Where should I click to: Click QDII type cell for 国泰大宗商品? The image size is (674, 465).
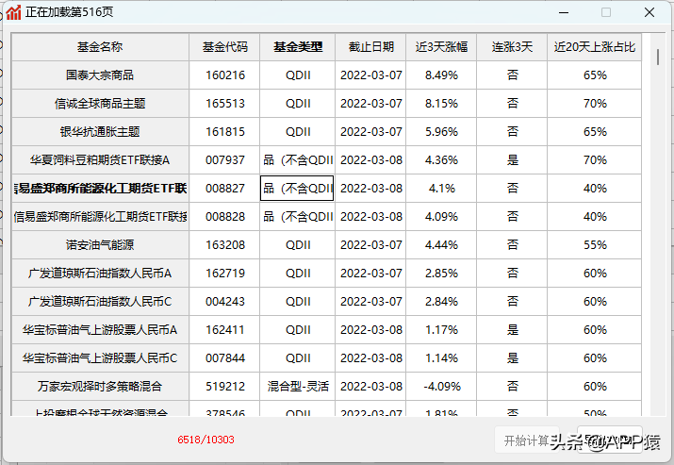[x=298, y=75]
